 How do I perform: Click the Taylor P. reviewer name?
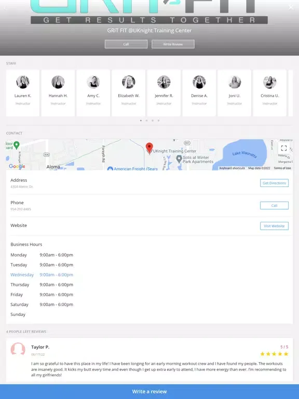tap(40, 347)
